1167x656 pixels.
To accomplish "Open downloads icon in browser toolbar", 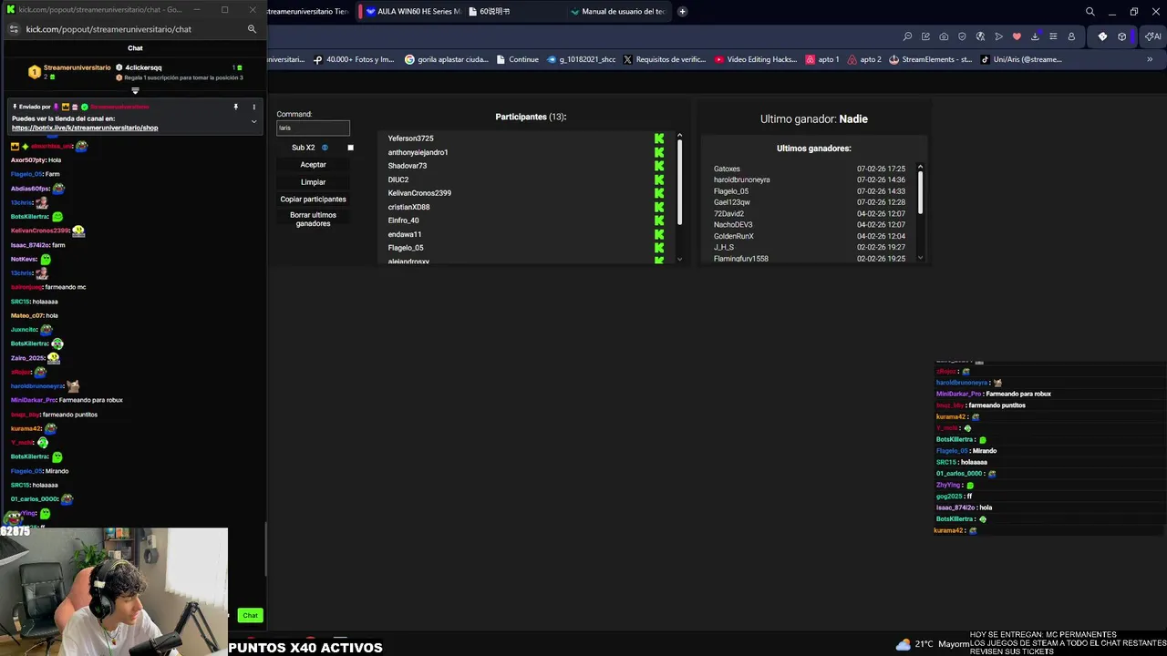I will 1035,36.
